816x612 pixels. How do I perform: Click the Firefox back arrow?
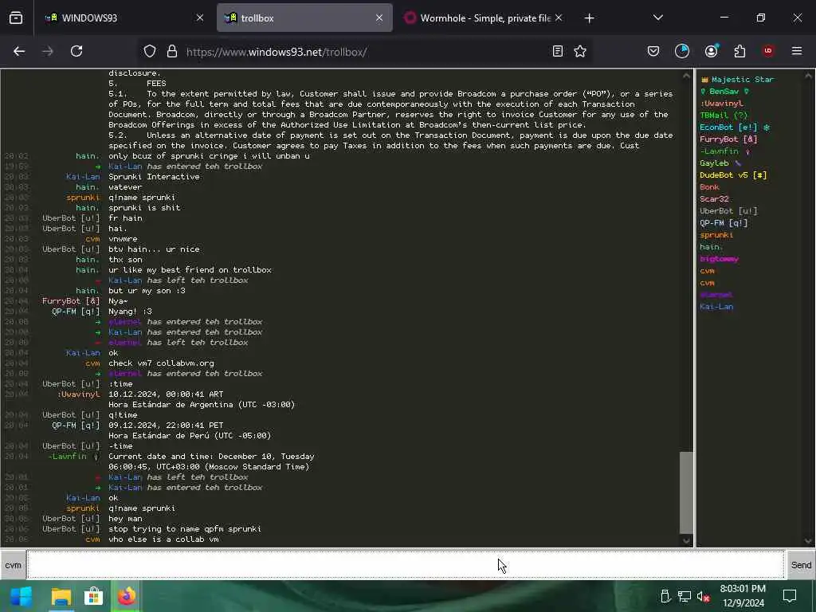[19, 51]
